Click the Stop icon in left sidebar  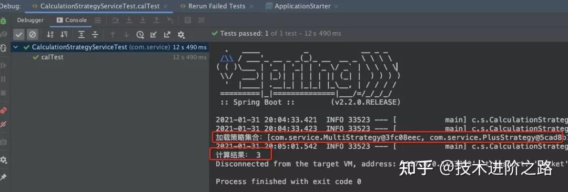[x=4, y=93]
